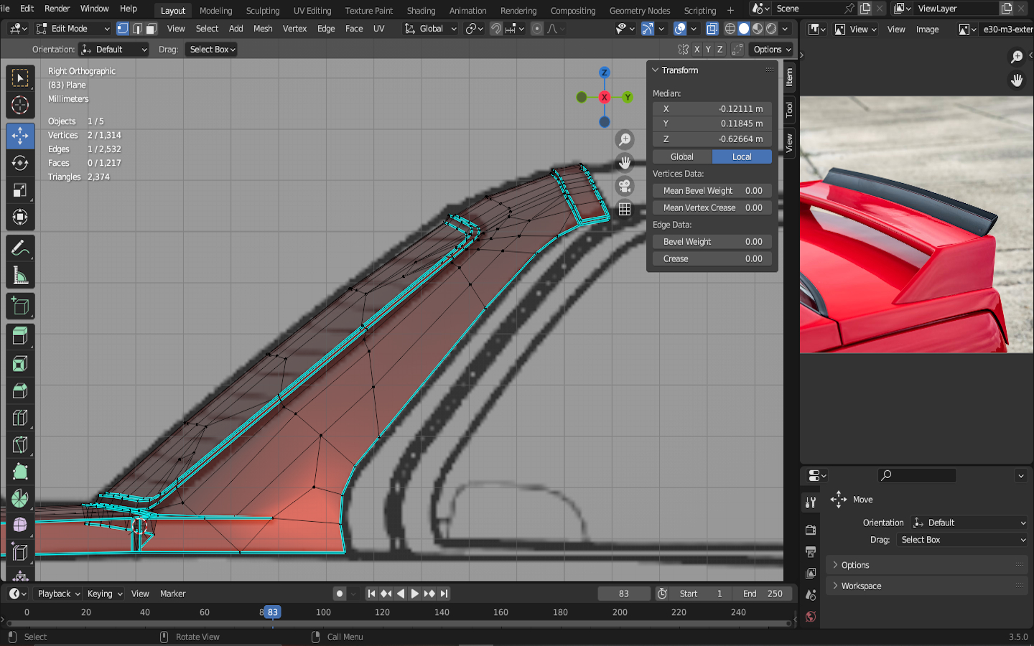Activate the Annotate tool
Viewport: 1034px width, 646px height.
tap(20, 248)
